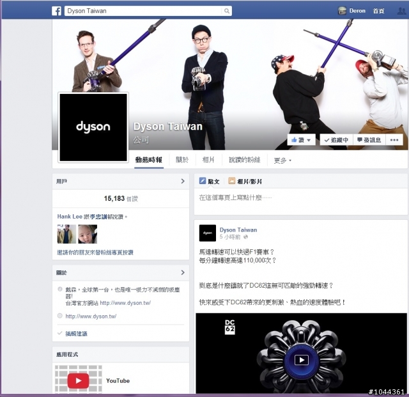Open the first friend photo thumbnail
Image resolution: width=409 pixels, height=397 pixels.
point(66,234)
